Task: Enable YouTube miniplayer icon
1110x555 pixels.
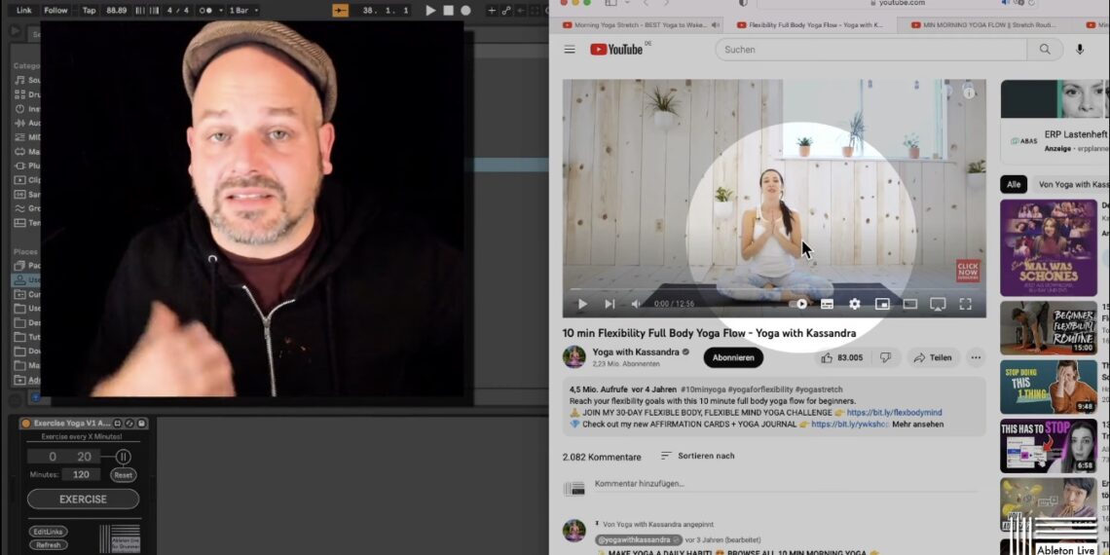Action: pyautogui.click(x=882, y=304)
